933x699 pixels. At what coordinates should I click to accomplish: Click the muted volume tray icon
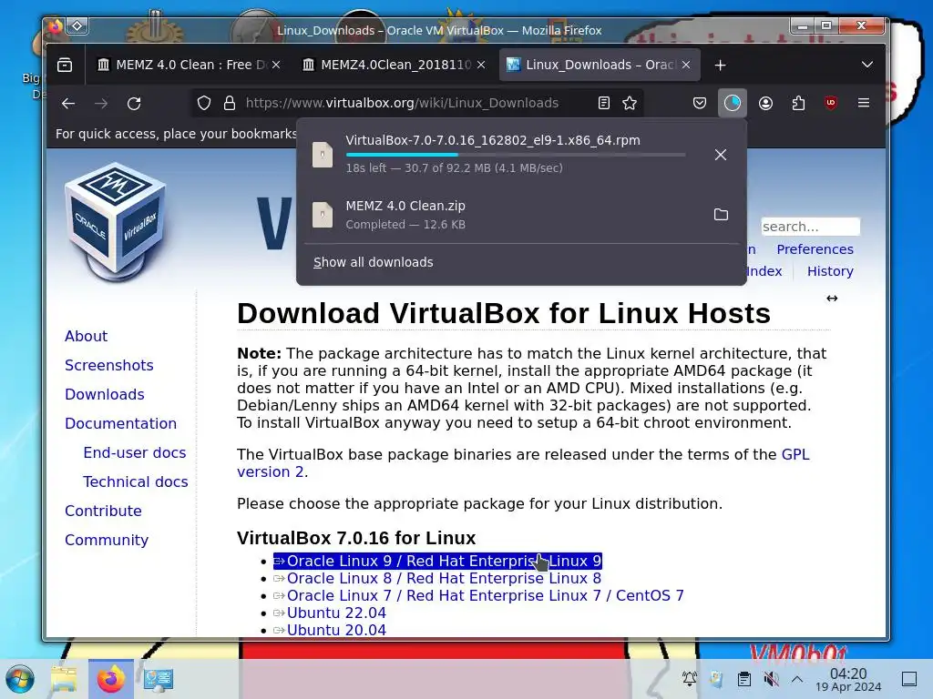click(x=771, y=679)
